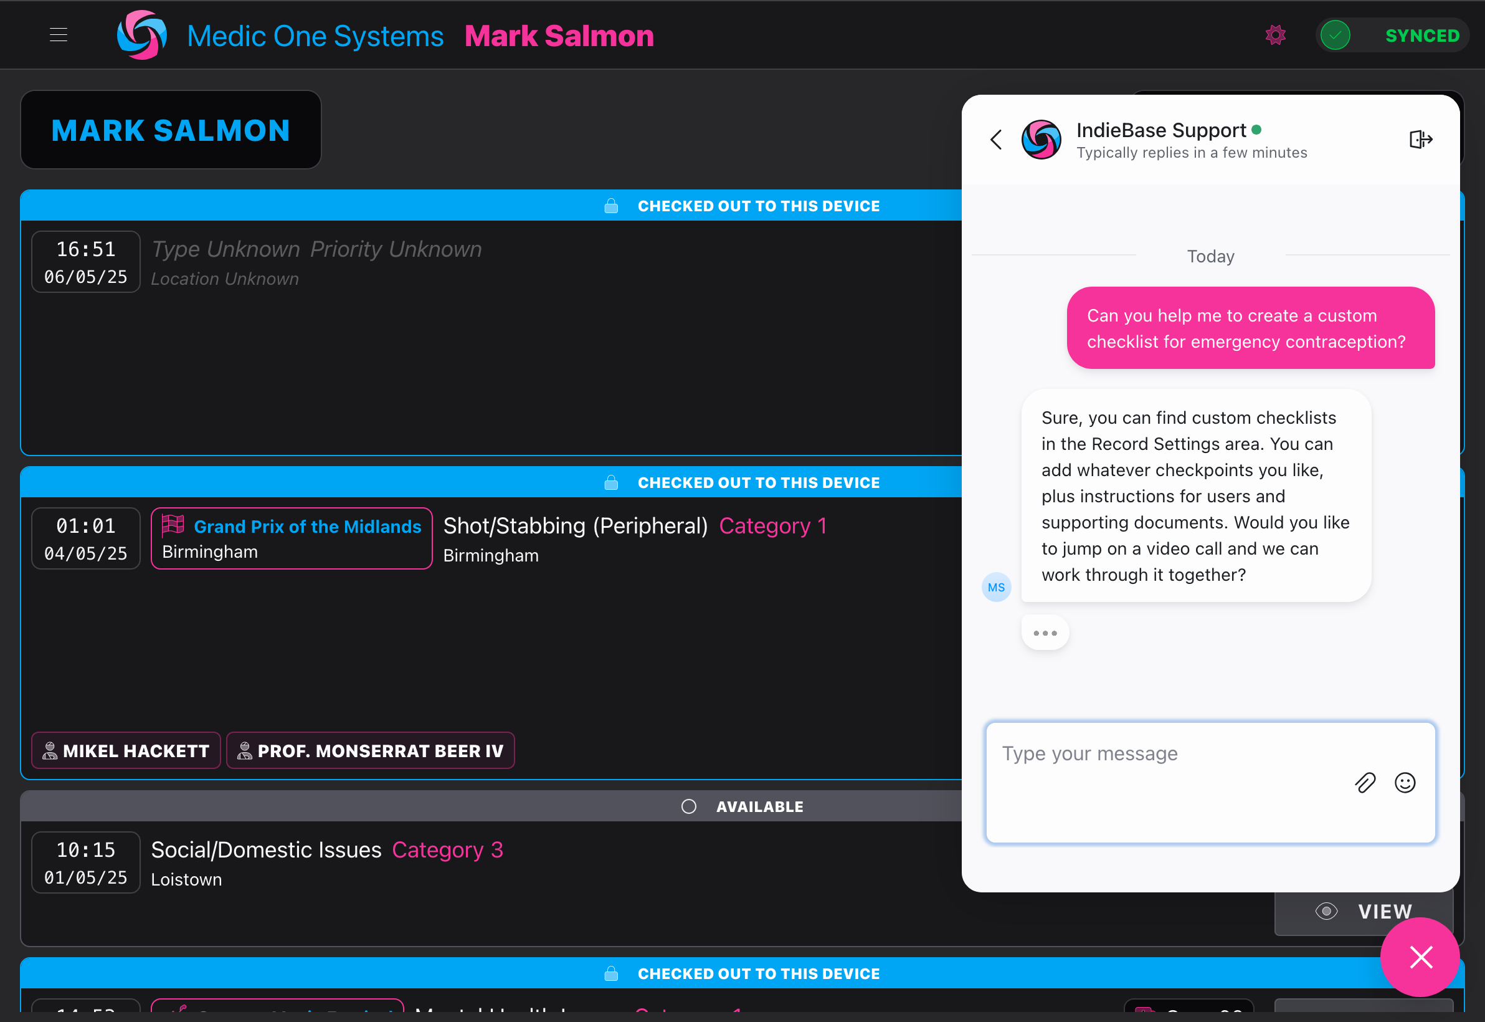Viewport: 1485px width, 1022px height.
Task: Open the emoji picker in the chat
Action: [x=1405, y=783]
